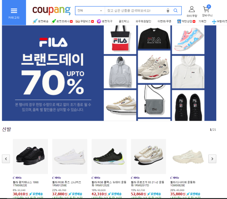The width and height of the screenshot is (227, 199).
Task: Show next shoes with right arrow
Action: (212, 159)
